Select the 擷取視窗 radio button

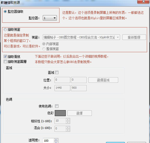[5, 29]
